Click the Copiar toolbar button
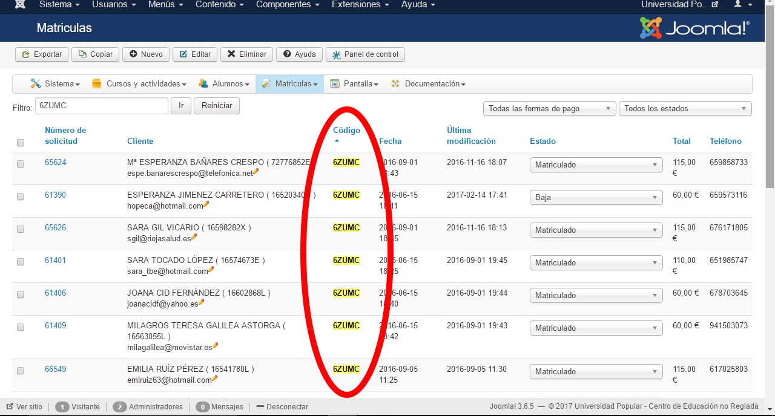This screenshot has width=775, height=416. pos(96,54)
